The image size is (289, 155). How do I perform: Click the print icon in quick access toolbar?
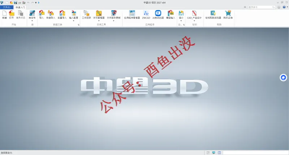pos(20,3)
